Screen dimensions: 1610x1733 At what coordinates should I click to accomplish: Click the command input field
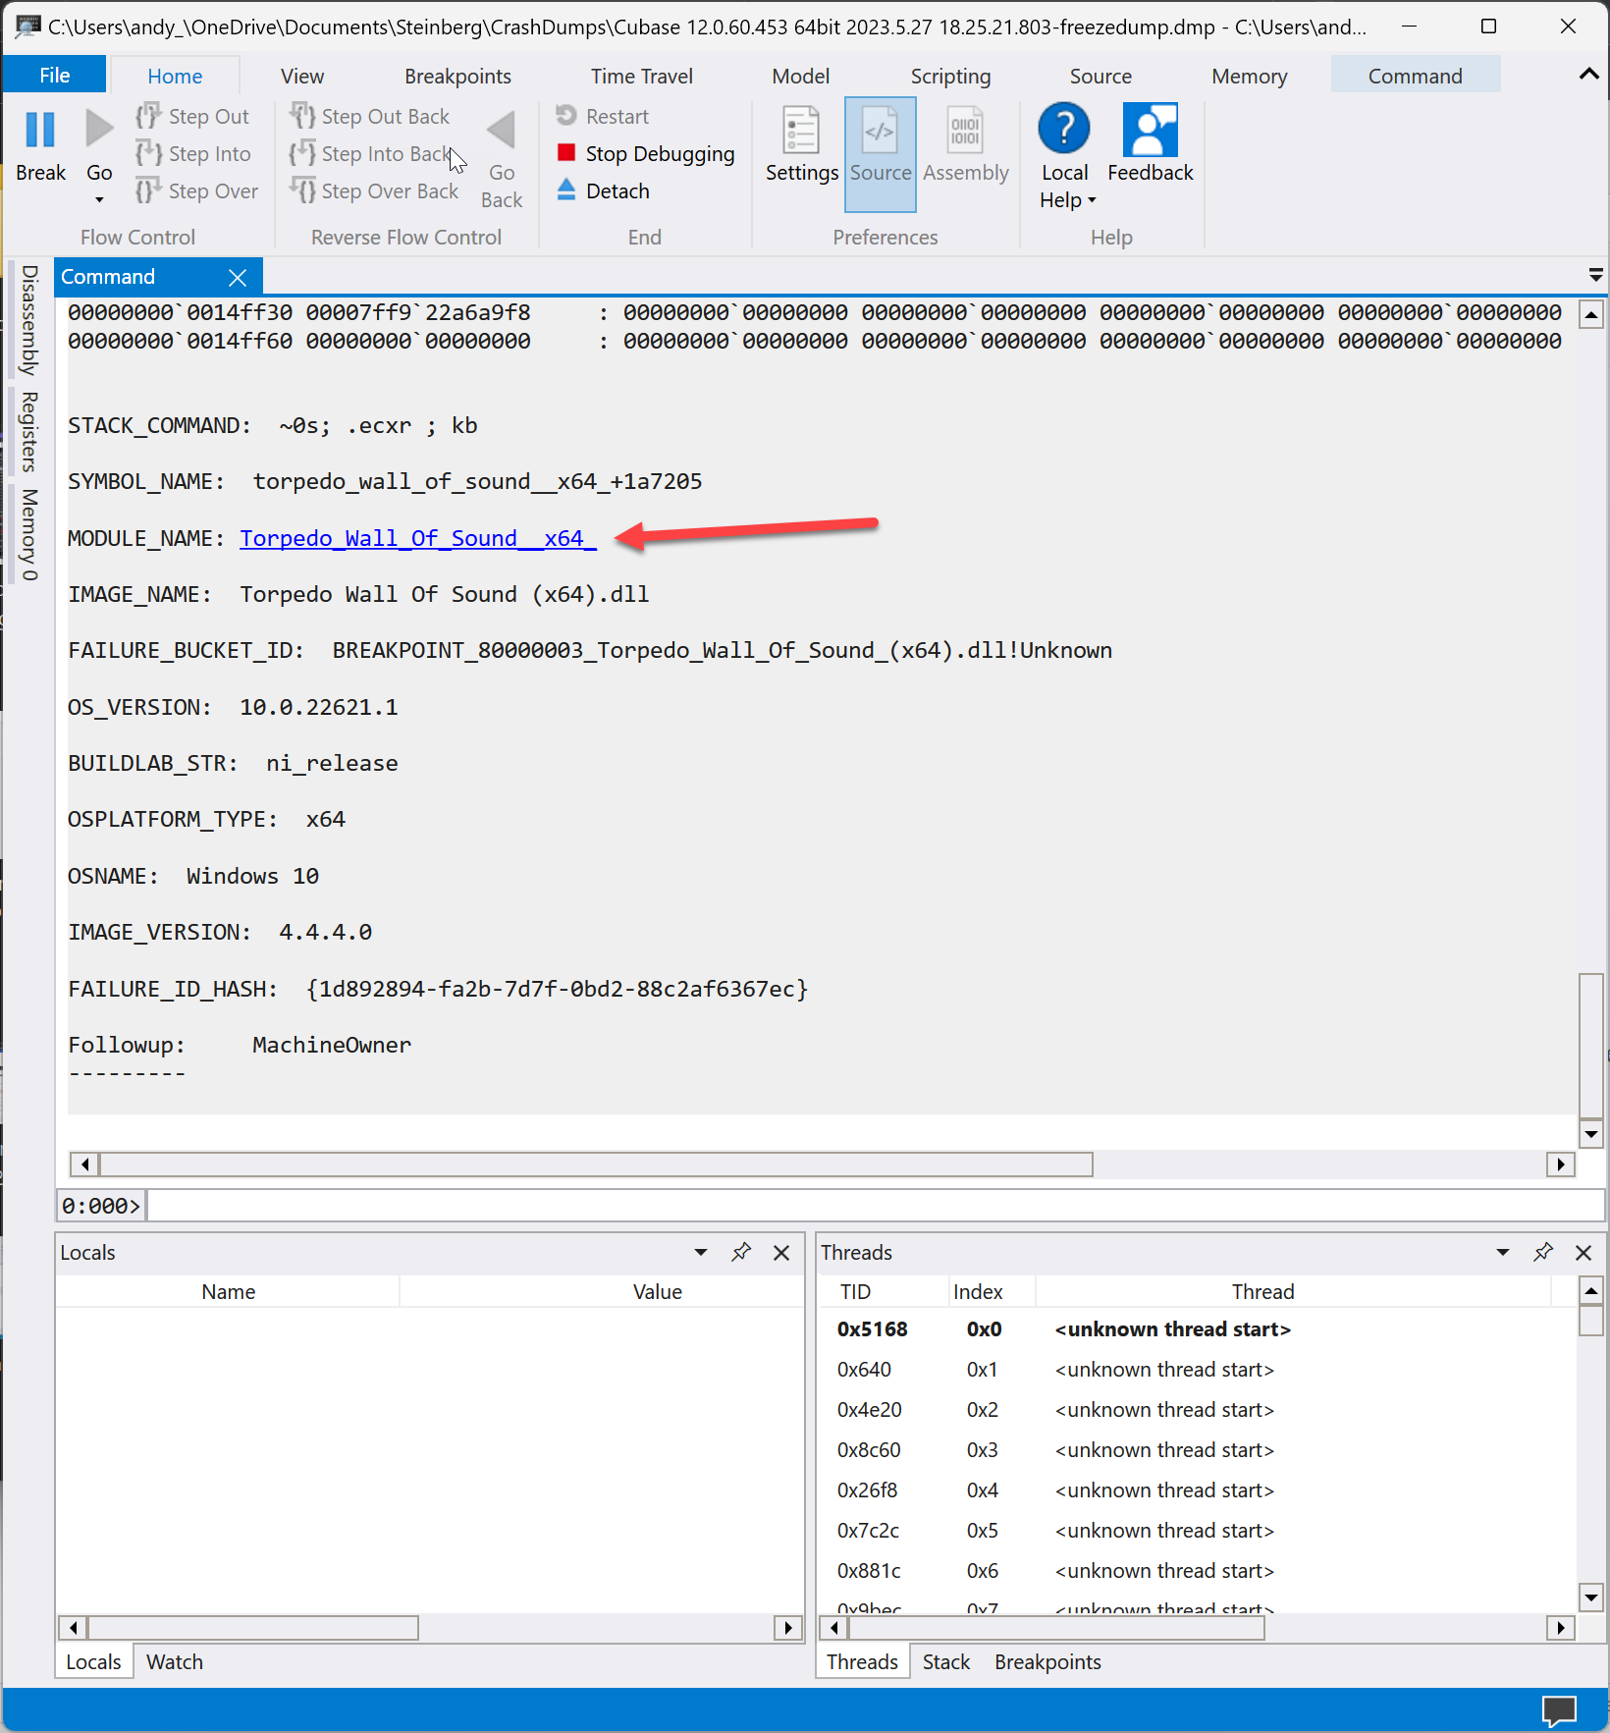(x=876, y=1206)
